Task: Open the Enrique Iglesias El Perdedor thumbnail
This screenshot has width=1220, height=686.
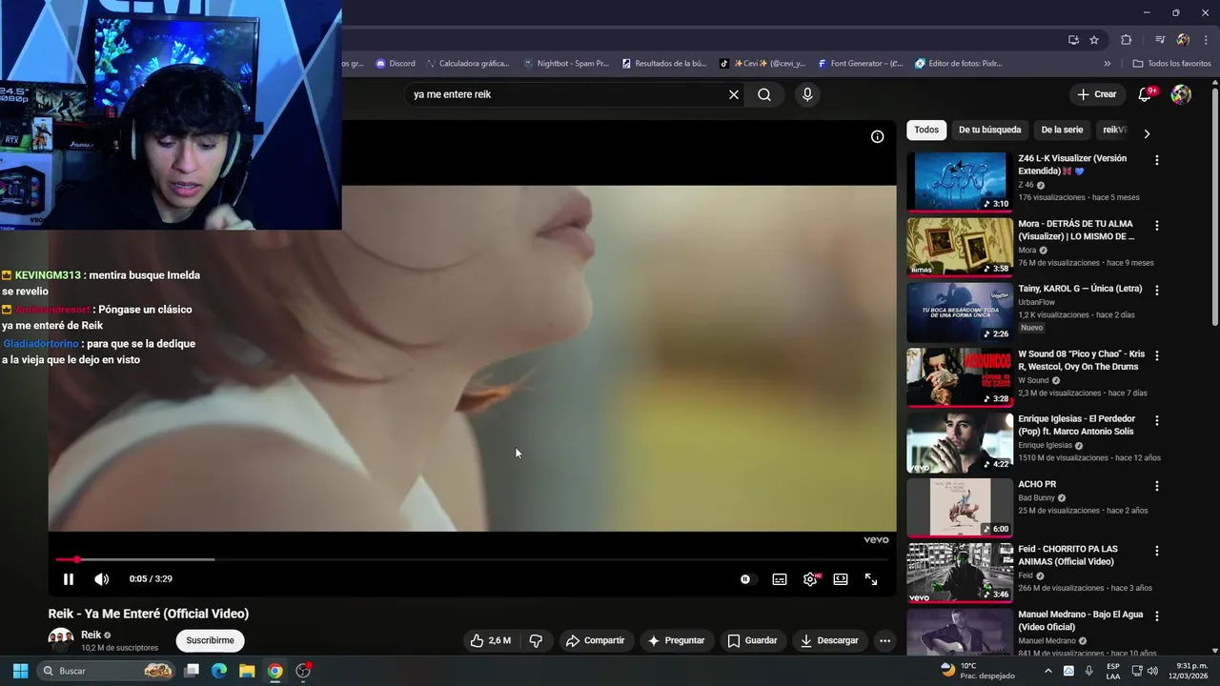Action: coord(960,442)
